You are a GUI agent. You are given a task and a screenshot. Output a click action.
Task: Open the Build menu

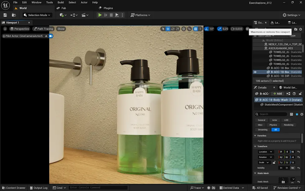tap(60, 2)
